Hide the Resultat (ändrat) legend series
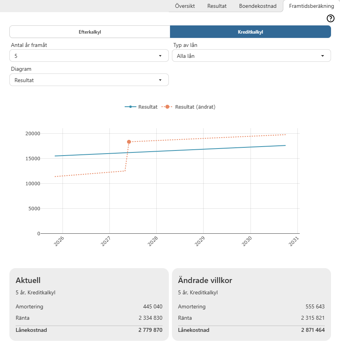340x351 pixels. [x=195, y=107]
